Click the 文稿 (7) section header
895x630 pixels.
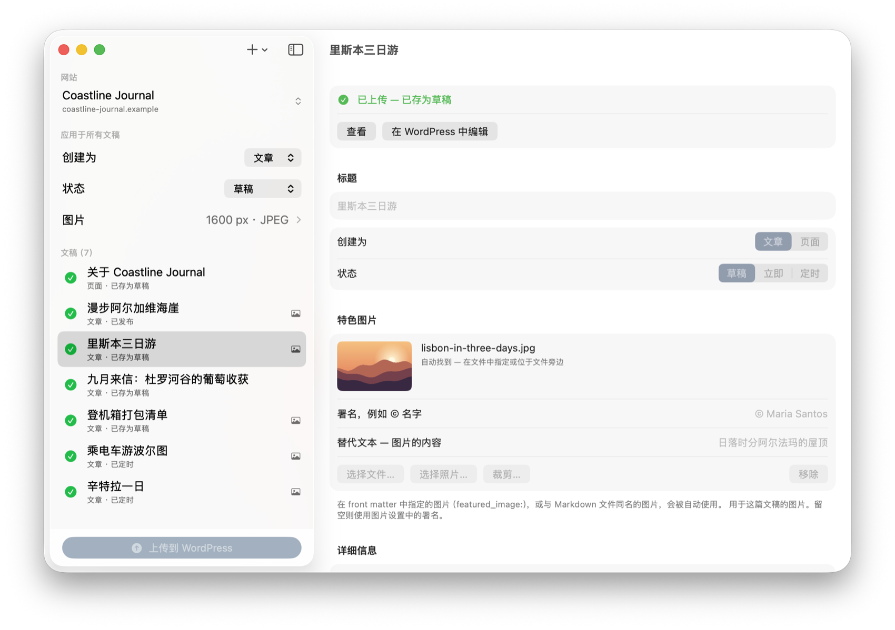click(76, 253)
